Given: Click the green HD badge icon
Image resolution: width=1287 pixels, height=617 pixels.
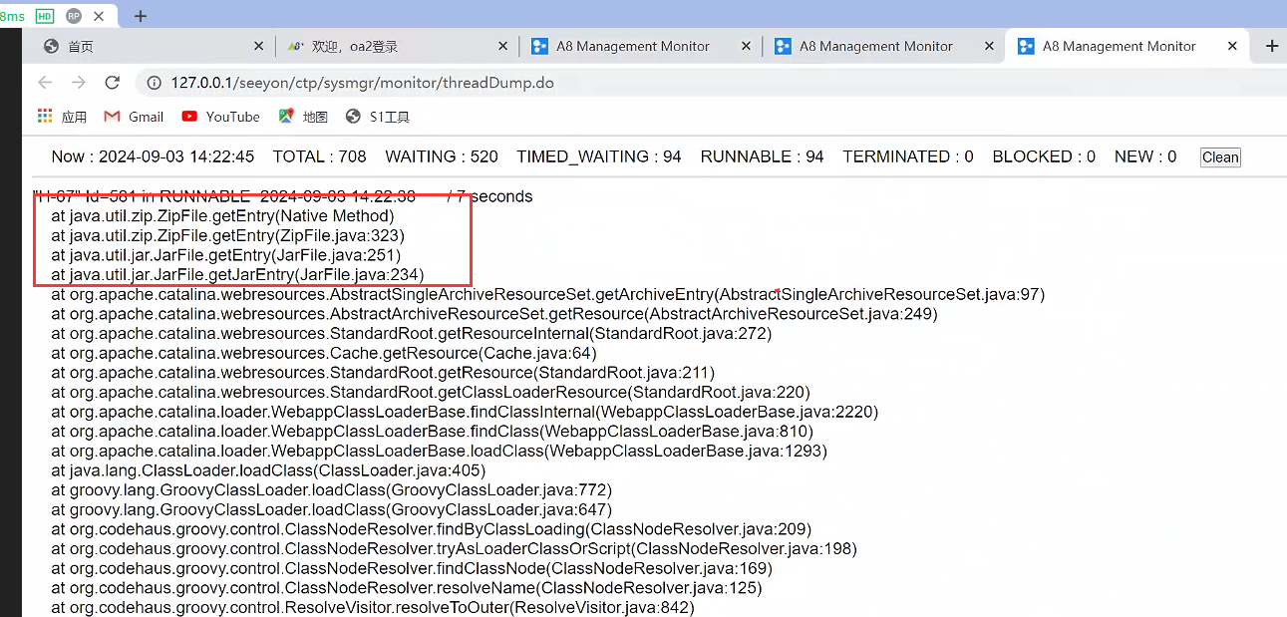Looking at the screenshot, I should (44, 16).
